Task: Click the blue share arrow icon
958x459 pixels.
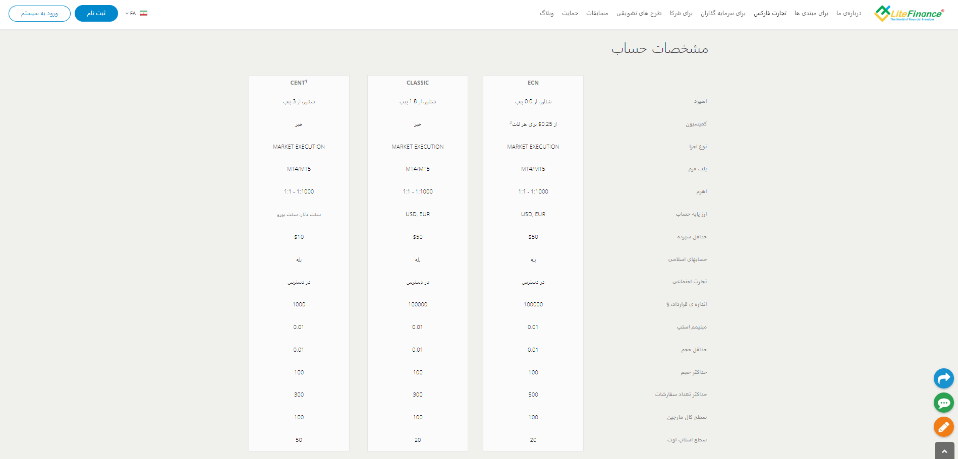Action: coord(943,378)
